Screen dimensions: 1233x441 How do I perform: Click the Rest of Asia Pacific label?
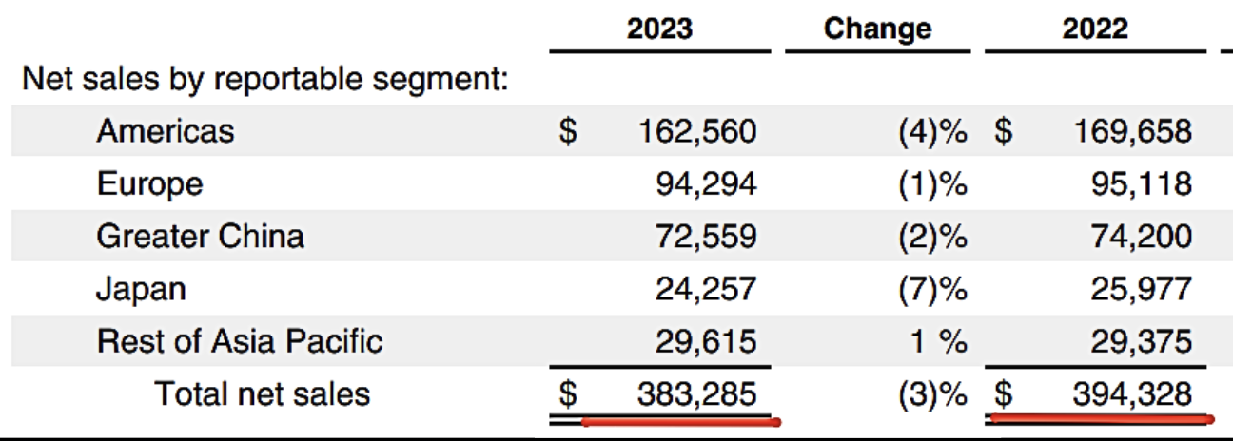[239, 340]
